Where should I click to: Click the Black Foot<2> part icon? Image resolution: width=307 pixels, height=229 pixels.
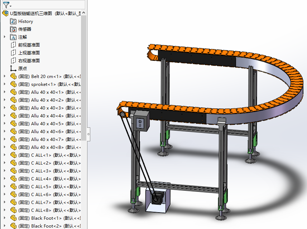pyautogui.click(x=13, y=226)
